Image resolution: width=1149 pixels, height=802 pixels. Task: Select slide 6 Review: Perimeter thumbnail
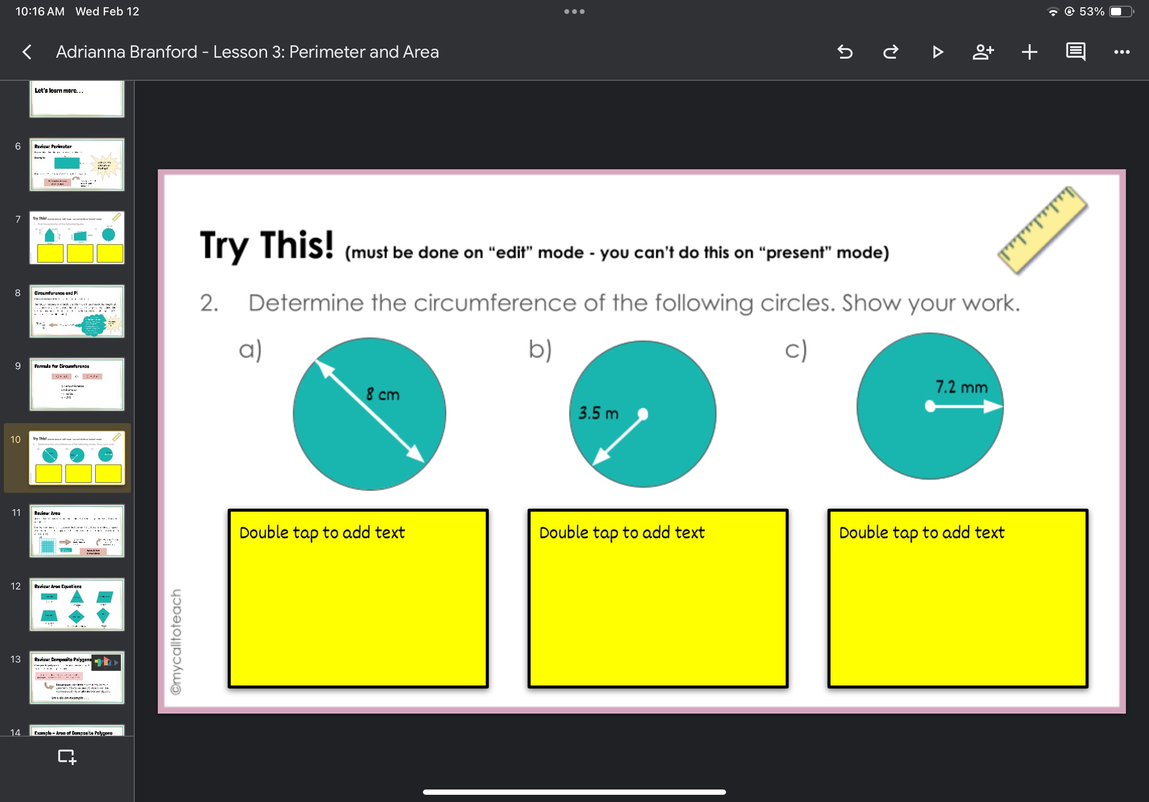[77, 164]
